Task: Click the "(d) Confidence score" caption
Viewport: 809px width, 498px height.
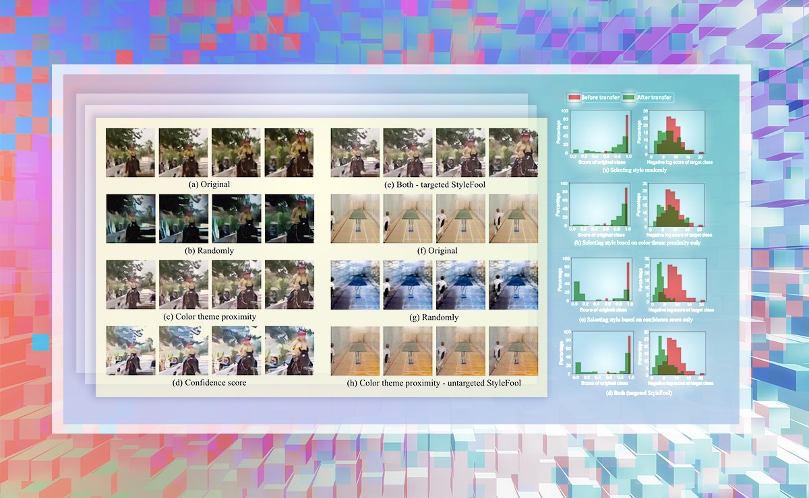Action: (x=210, y=383)
